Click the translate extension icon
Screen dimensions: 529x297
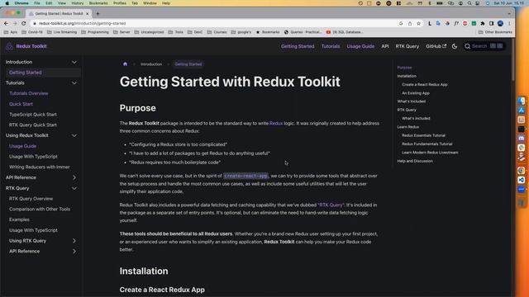(x=438, y=23)
